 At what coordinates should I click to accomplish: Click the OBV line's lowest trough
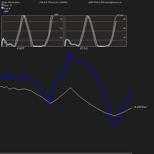(x=114, y=127)
